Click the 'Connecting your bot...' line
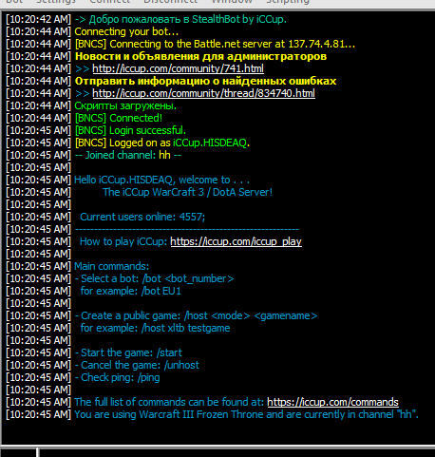The image size is (435, 457). point(126,31)
